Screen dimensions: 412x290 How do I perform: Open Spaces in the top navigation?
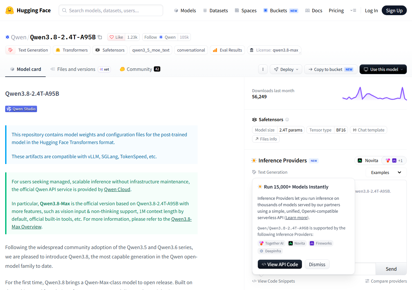click(x=246, y=10)
